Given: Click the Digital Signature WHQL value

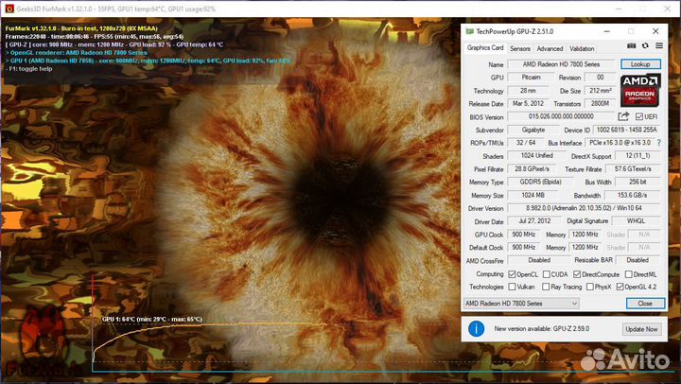Looking at the screenshot, I should [x=636, y=221].
